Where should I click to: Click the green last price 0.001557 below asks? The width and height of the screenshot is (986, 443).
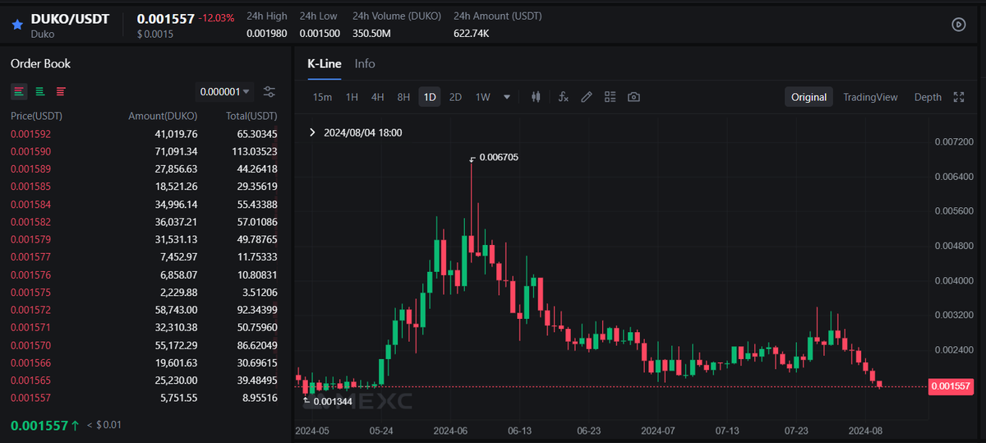coord(39,425)
